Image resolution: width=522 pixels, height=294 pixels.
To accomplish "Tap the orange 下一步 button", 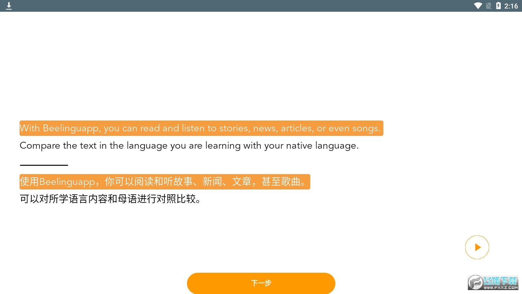I will [261, 283].
